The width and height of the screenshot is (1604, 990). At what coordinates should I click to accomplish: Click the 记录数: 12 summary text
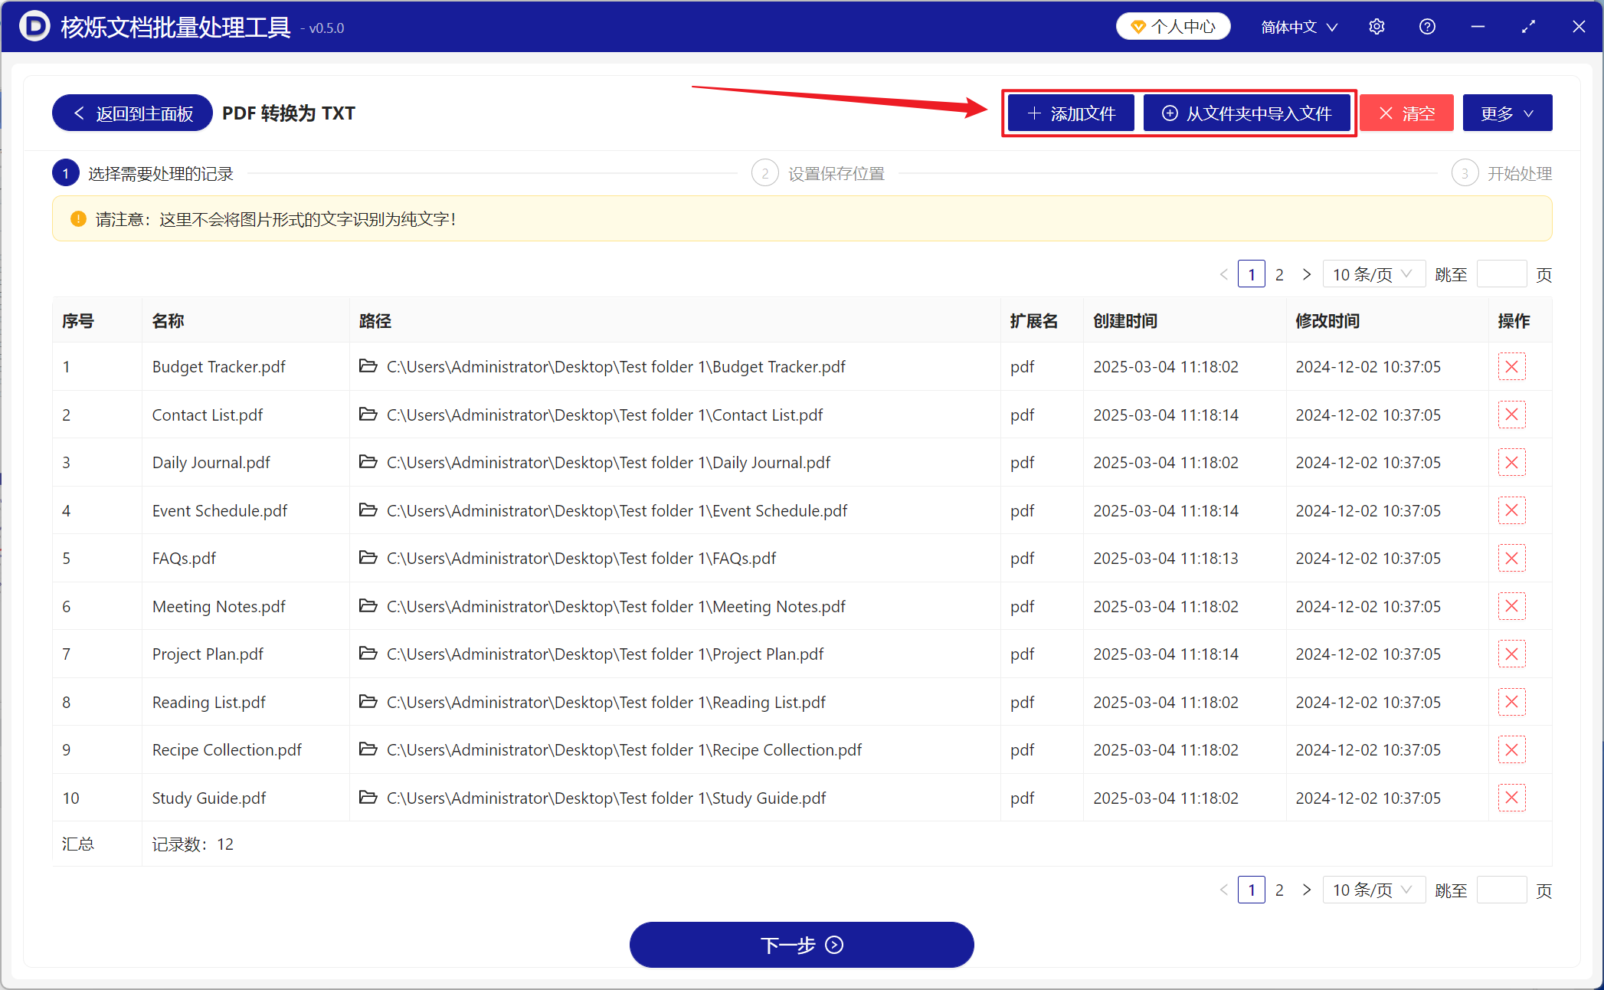pyautogui.click(x=192, y=844)
